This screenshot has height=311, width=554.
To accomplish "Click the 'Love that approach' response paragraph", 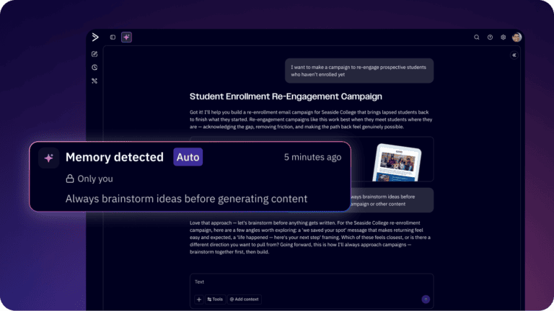I will [x=310, y=238].
